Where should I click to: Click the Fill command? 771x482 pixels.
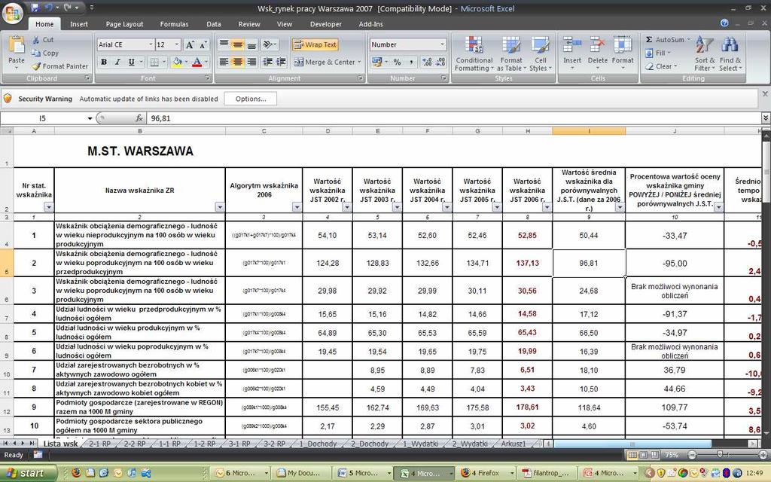pyautogui.click(x=660, y=53)
